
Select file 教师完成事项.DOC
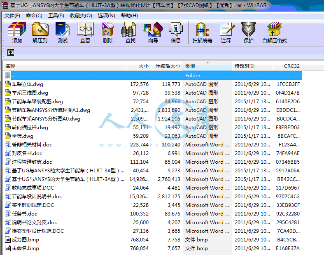click(33, 188)
